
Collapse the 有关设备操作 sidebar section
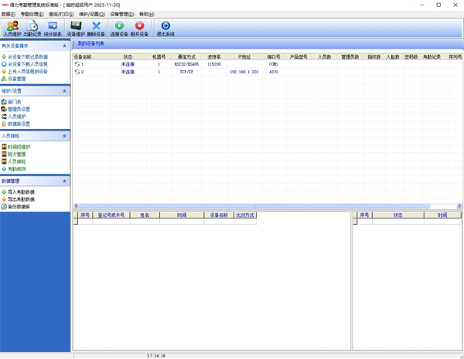point(65,46)
